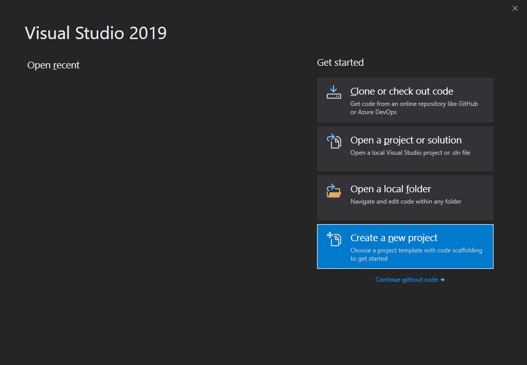Select the Create a new project title
Image resolution: width=527 pixels, height=365 pixels.
point(394,238)
